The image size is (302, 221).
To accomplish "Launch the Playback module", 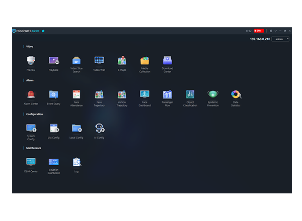I will [x=53, y=61].
